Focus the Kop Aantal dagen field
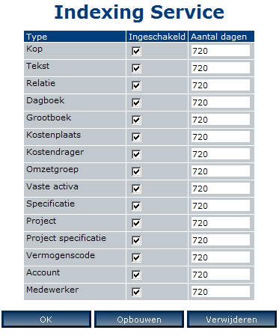 (x=221, y=51)
